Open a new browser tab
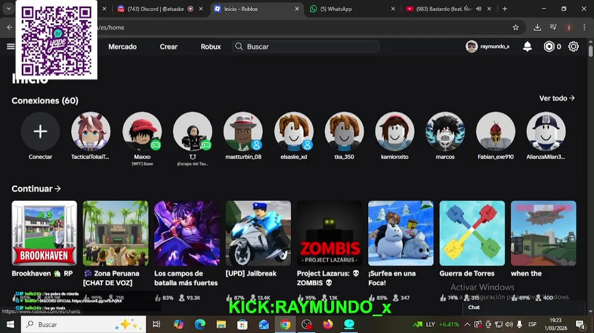 (505, 9)
